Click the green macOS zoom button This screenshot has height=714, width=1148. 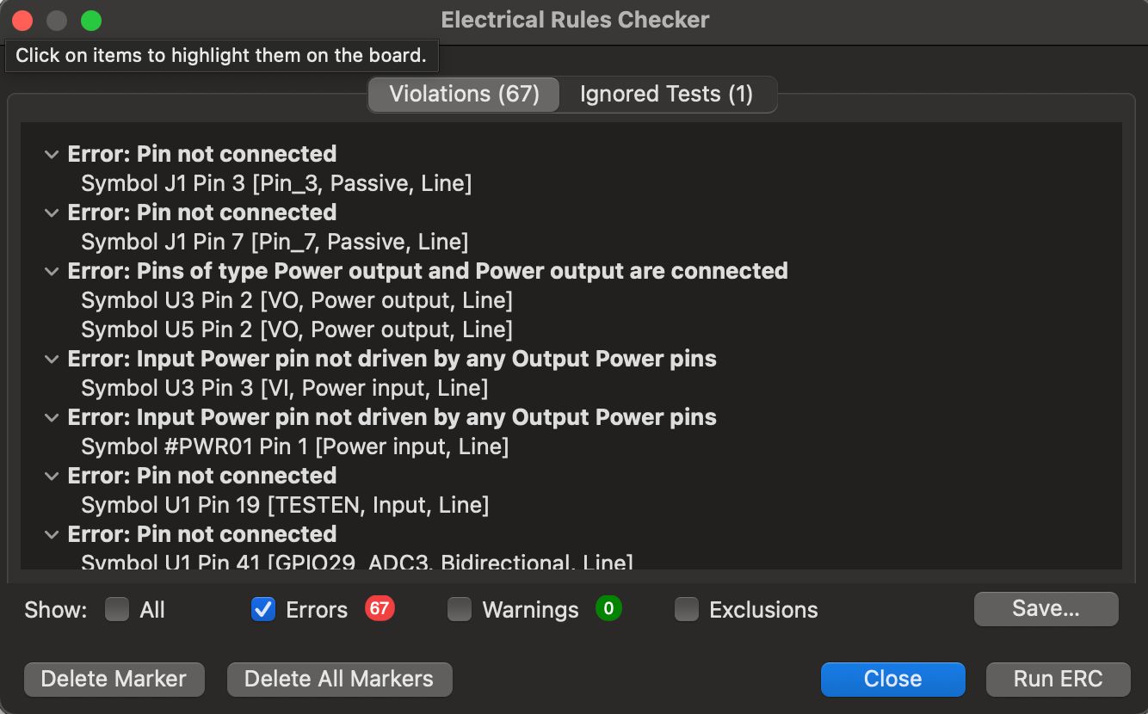(90, 21)
